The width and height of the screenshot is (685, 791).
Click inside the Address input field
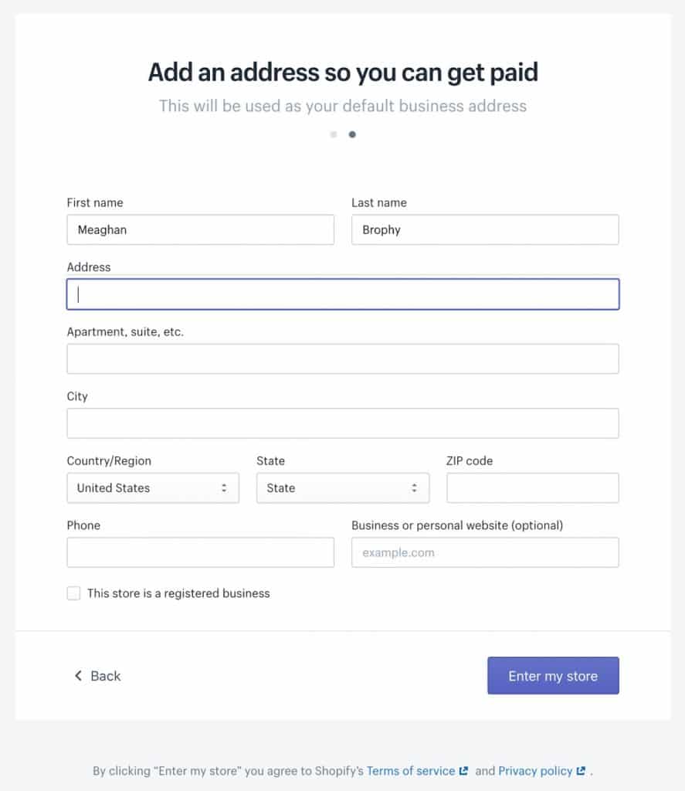(342, 294)
